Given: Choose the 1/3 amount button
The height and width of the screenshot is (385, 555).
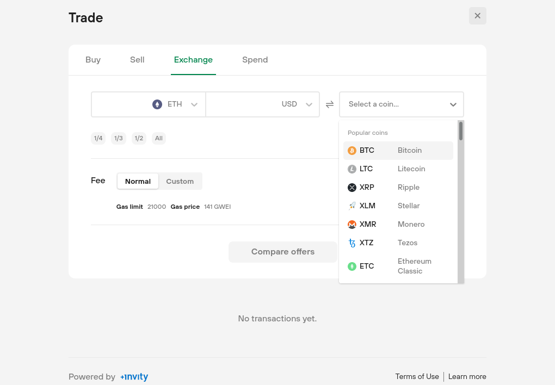Looking at the screenshot, I should pyautogui.click(x=118, y=138).
